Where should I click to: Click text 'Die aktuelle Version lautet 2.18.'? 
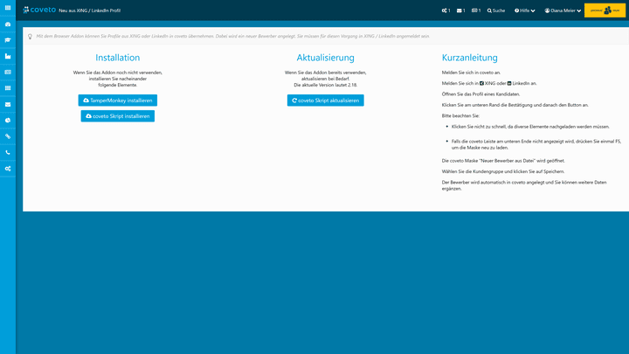[325, 85]
